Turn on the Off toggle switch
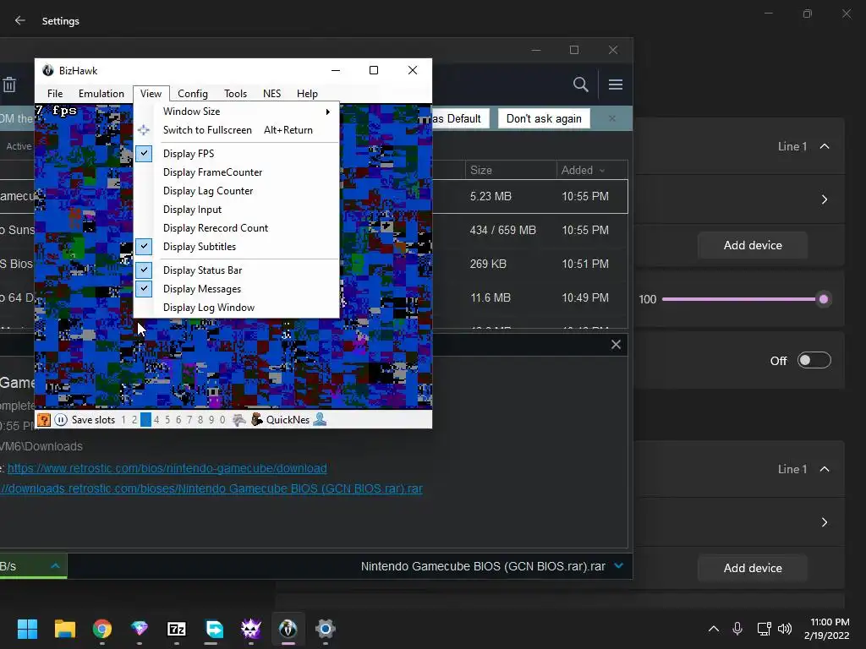 [x=814, y=360]
